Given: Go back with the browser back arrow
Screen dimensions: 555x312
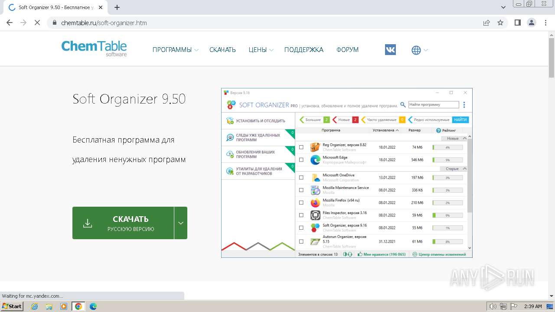Looking at the screenshot, I should pos(10,23).
